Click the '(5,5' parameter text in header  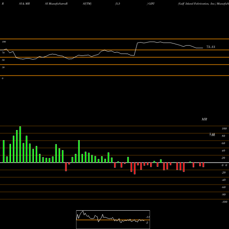pyautogui.click(x=118, y=4)
